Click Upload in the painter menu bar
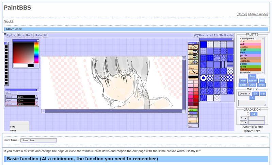272x165 pixels. coord(12,35)
